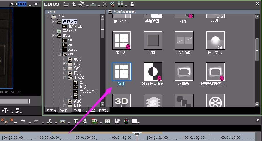Click the 色彩校正 tree entry
Viewport: 262px width, 141px height.
click(75, 26)
